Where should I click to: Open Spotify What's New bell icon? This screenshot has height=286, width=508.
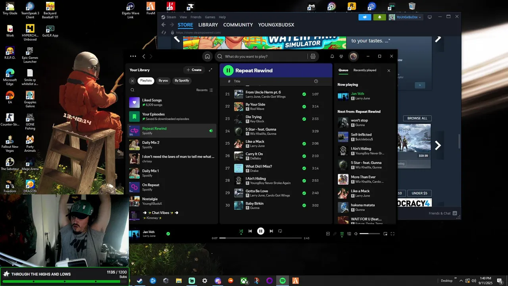pyautogui.click(x=332, y=56)
